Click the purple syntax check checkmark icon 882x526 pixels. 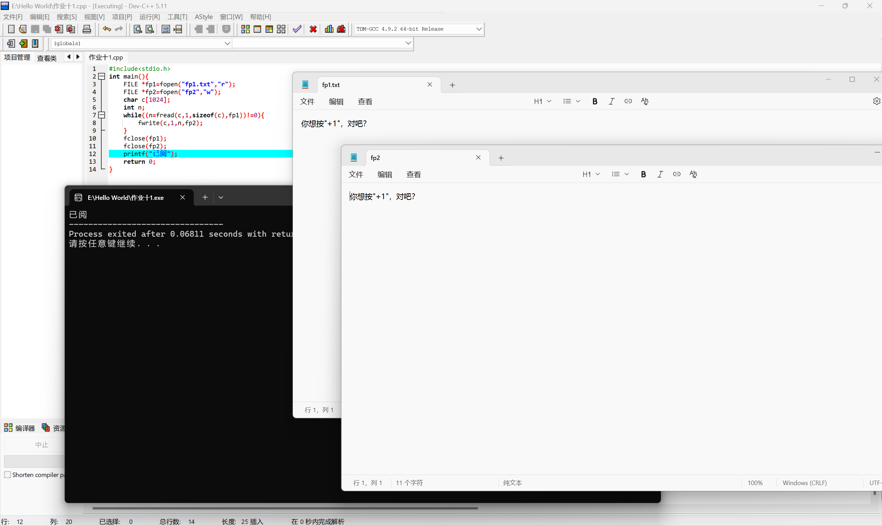tap(297, 29)
